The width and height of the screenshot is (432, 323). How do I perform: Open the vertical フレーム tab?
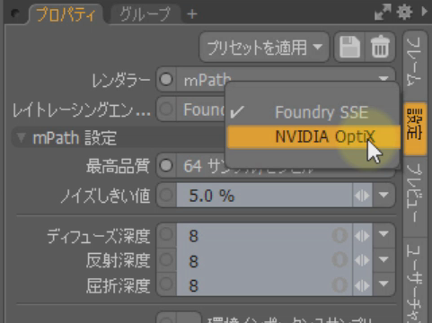click(x=415, y=63)
